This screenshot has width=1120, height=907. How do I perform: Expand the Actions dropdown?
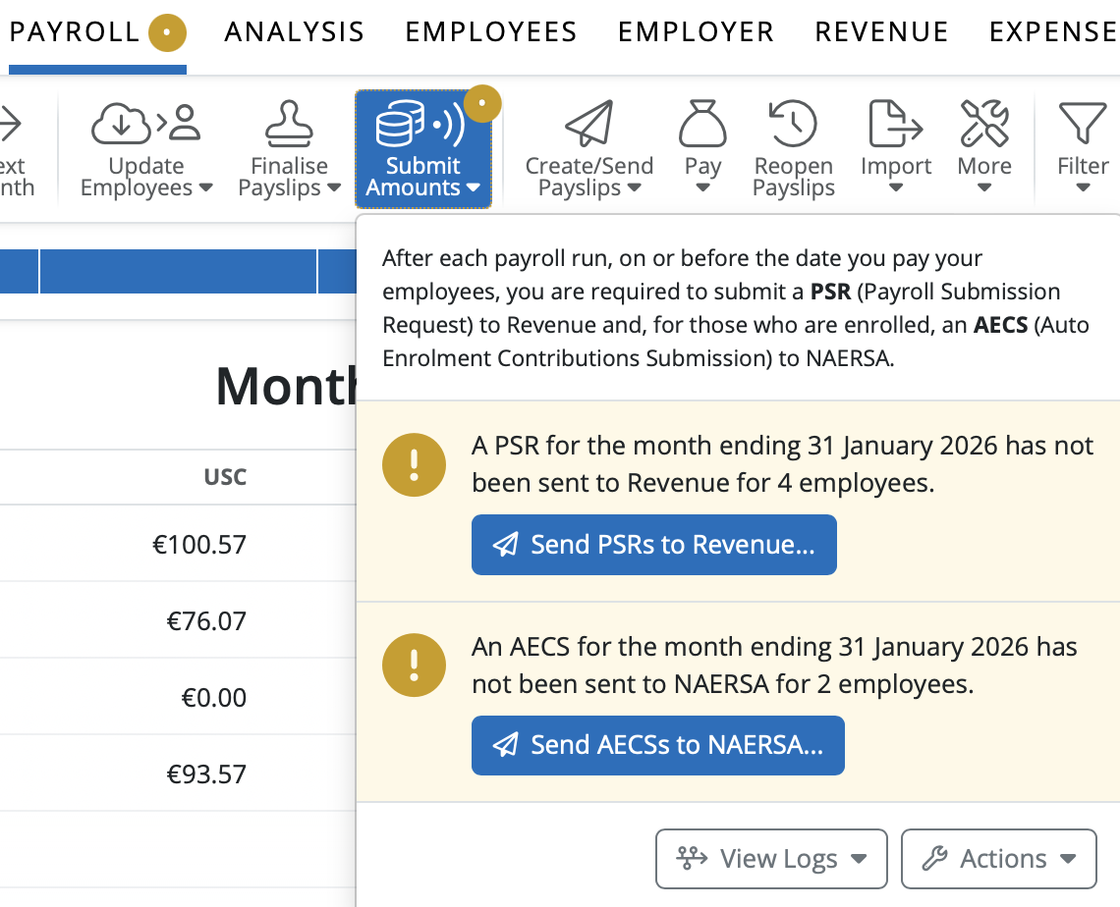click(x=998, y=859)
